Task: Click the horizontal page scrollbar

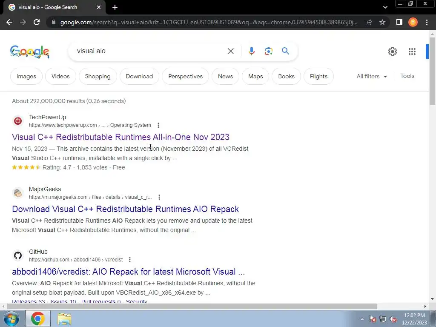Action: pyautogui.click(x=192, y=307)
